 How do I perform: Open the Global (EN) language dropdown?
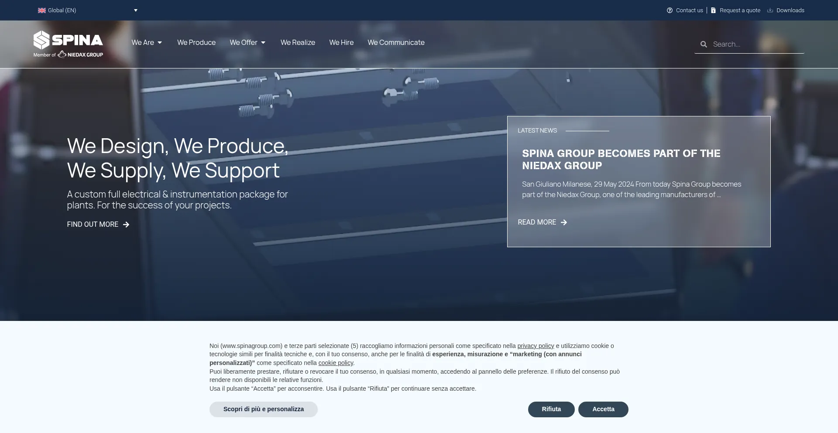pyautogui.click(x=88, y=10)
